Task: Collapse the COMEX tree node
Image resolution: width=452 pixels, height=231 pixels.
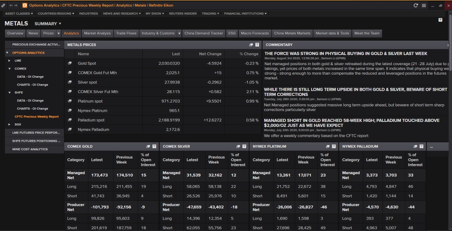Action: click(9, 69)
